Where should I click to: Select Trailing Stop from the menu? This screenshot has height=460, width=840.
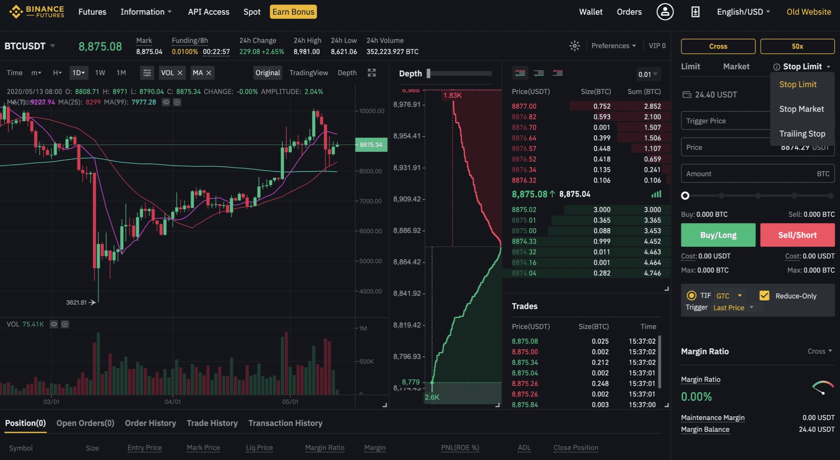(802, 134)
